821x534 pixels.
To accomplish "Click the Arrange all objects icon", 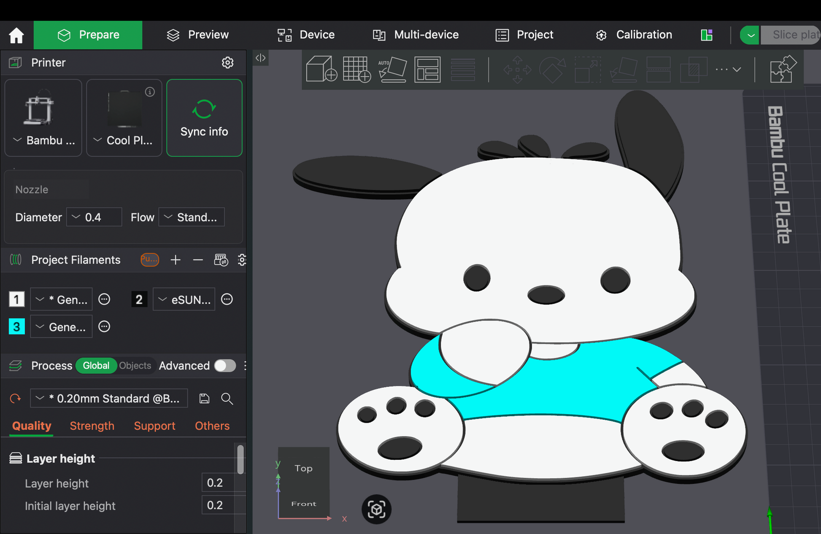I will click(427, 69).
